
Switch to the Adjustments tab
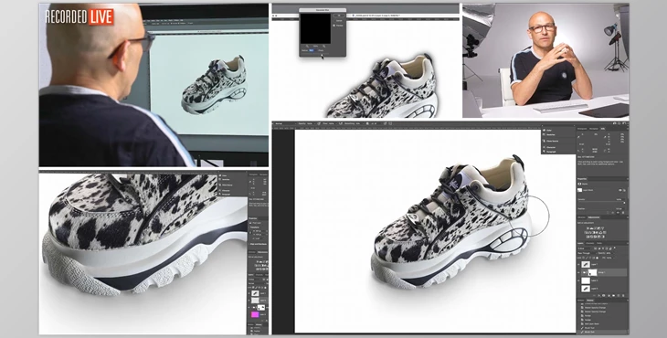tap(594, 217)
